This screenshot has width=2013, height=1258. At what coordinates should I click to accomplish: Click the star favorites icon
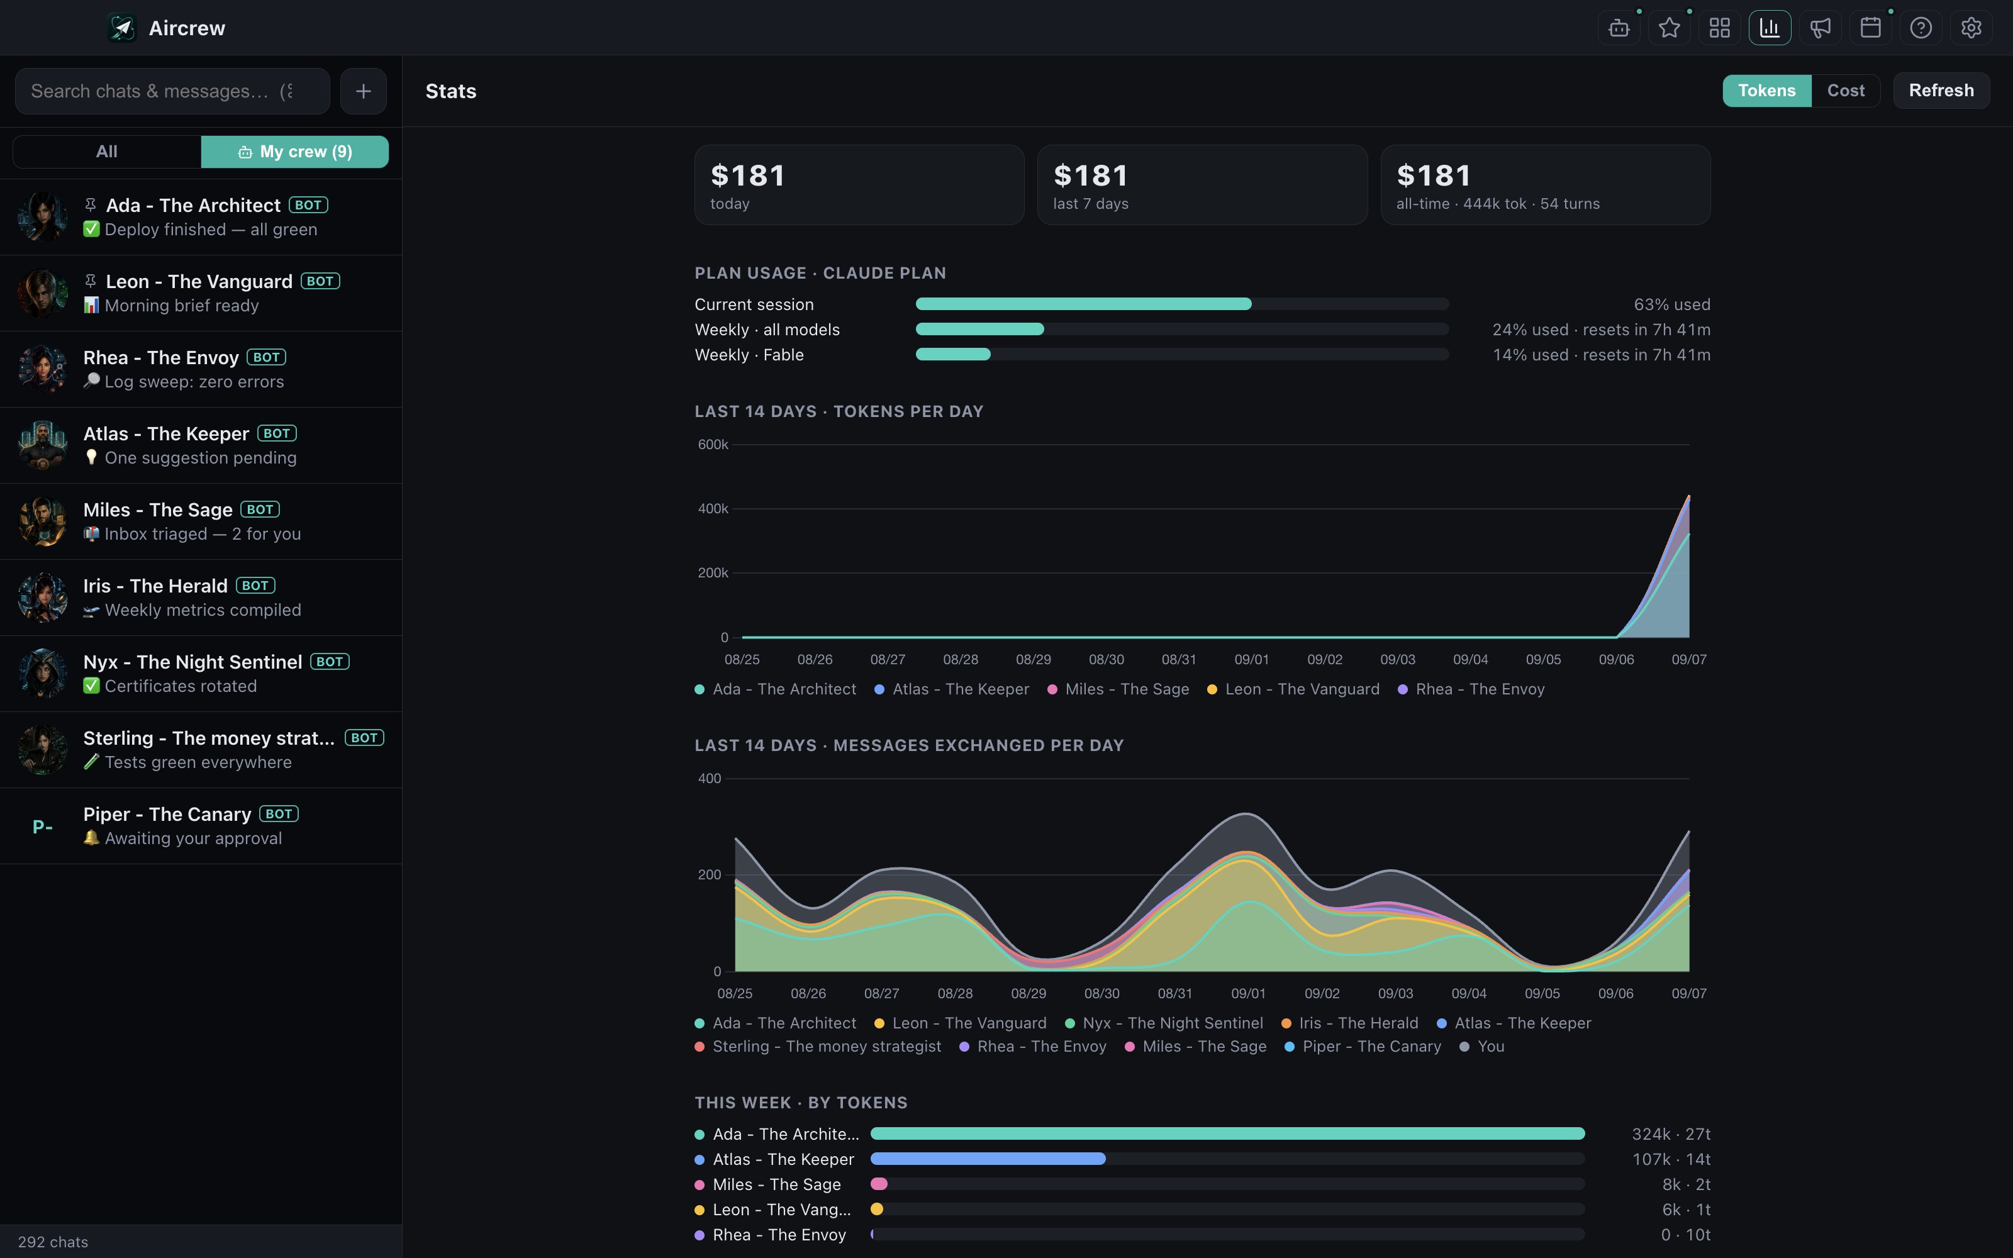(x=1669, y=28)
